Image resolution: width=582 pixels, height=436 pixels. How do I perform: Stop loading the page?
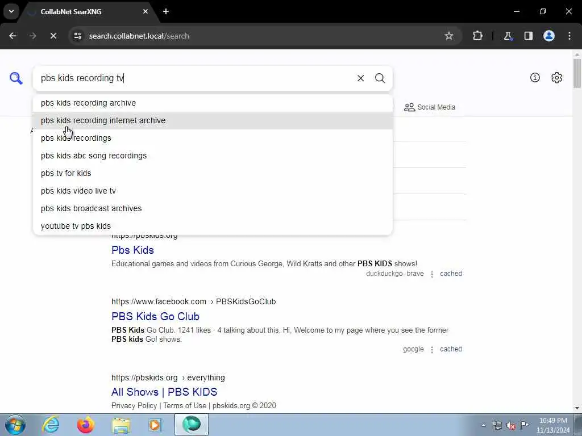coord(53,36)
